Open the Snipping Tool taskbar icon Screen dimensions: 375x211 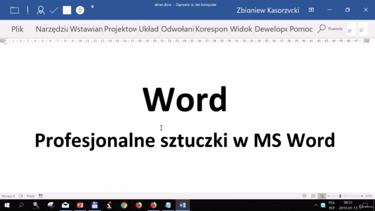[x=51, y=205]
